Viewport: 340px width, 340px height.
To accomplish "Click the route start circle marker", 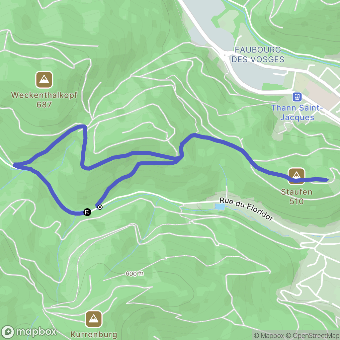I will pyautogui.click(x=100, y=207).
